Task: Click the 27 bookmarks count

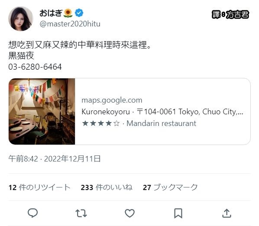Action: point(170,187)
